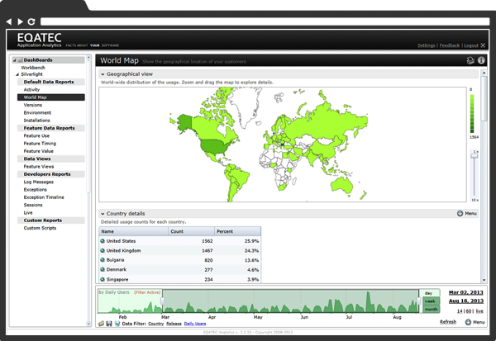
Task: Sort by the Name column header
Action: [133, 231]
